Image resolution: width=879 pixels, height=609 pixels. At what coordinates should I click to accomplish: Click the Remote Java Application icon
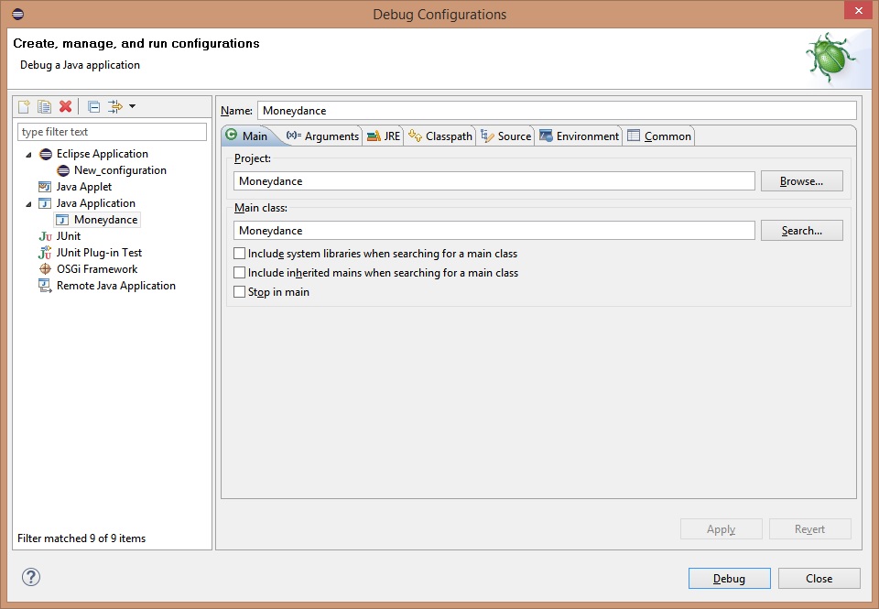[x=45, y=286]
